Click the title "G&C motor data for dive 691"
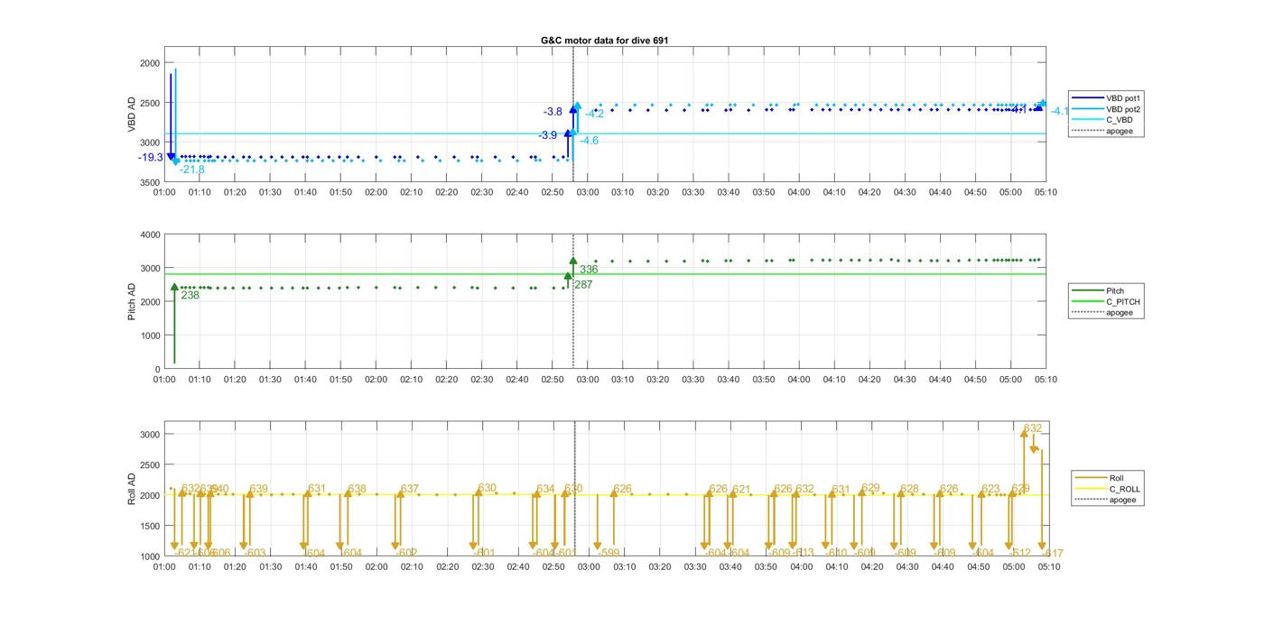The height and width of the screenshot is (625, 1264). pos(604,41)
